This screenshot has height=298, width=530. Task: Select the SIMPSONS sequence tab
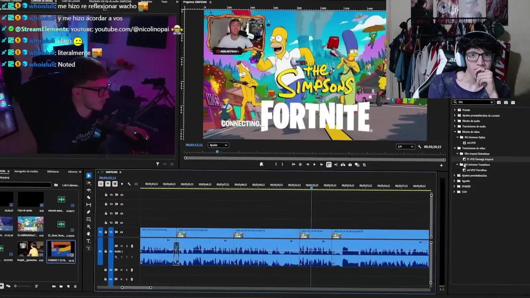pyautogui.click(x=111, y=172)
